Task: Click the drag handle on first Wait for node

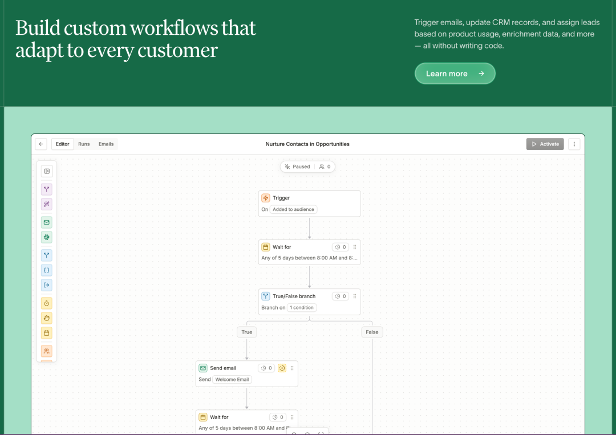Action: coord(355,247)
